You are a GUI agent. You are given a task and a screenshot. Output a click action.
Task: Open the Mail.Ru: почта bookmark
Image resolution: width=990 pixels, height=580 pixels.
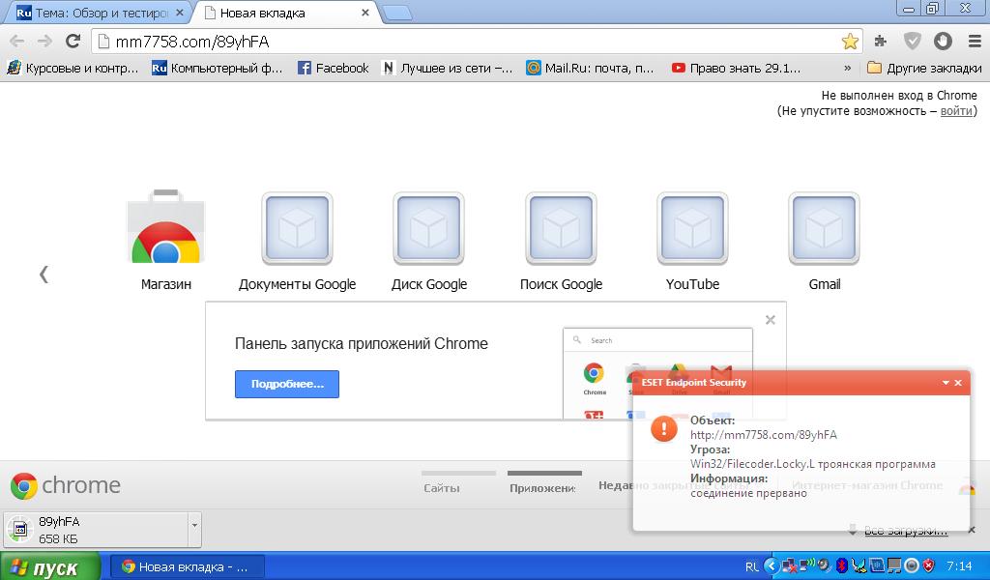591,69
